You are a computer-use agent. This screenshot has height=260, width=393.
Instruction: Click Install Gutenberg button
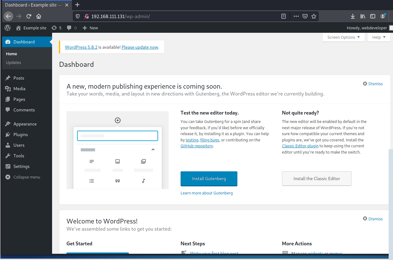pyautogui.click(x=209, y=179)
